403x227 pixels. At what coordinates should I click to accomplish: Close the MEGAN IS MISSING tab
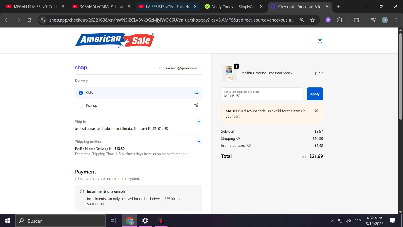[x=63, y=6]
